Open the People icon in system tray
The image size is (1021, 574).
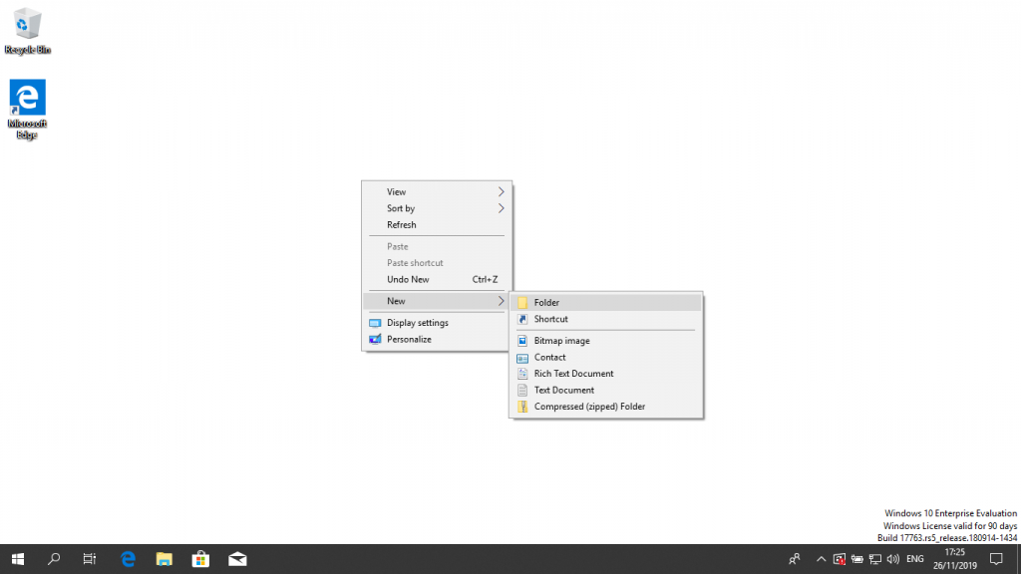click(795, 559)
